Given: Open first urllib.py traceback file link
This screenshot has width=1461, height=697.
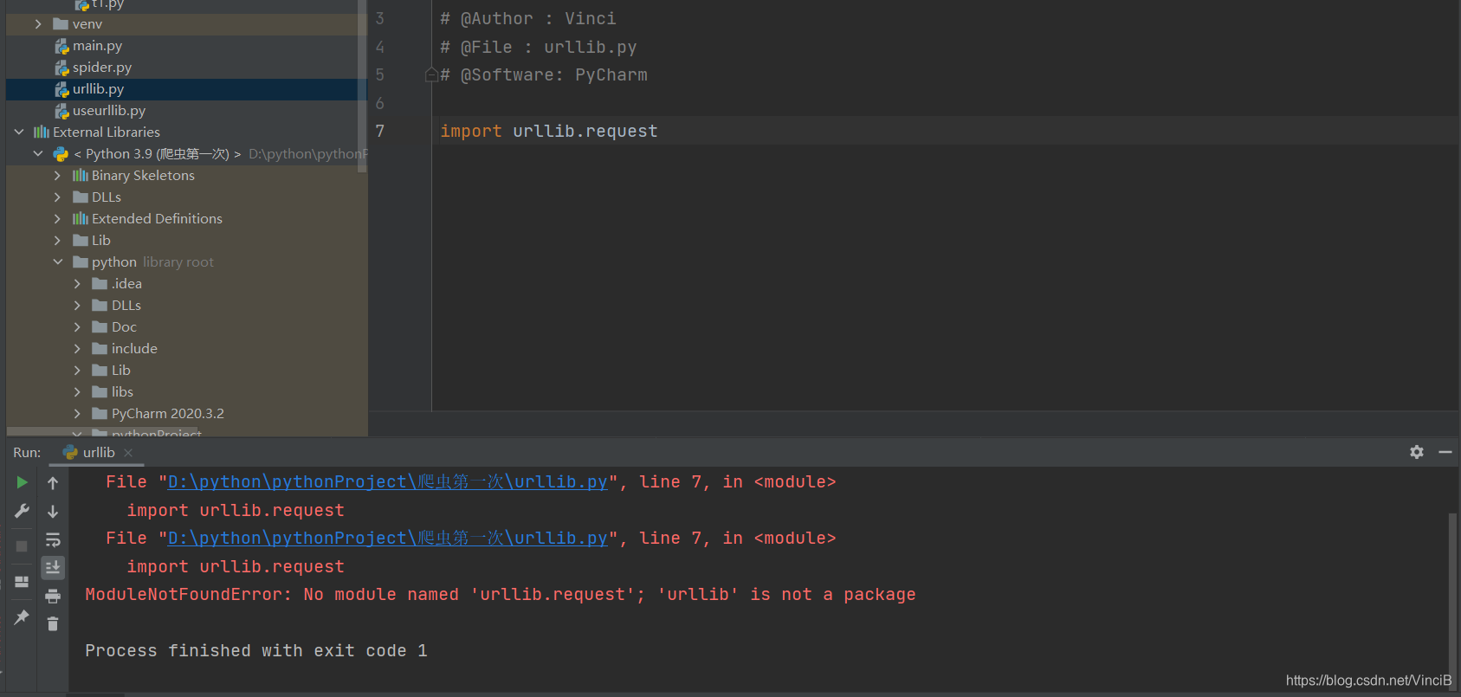Looking at the screenshot, I should pyautogui.click(x=387, y=482).
